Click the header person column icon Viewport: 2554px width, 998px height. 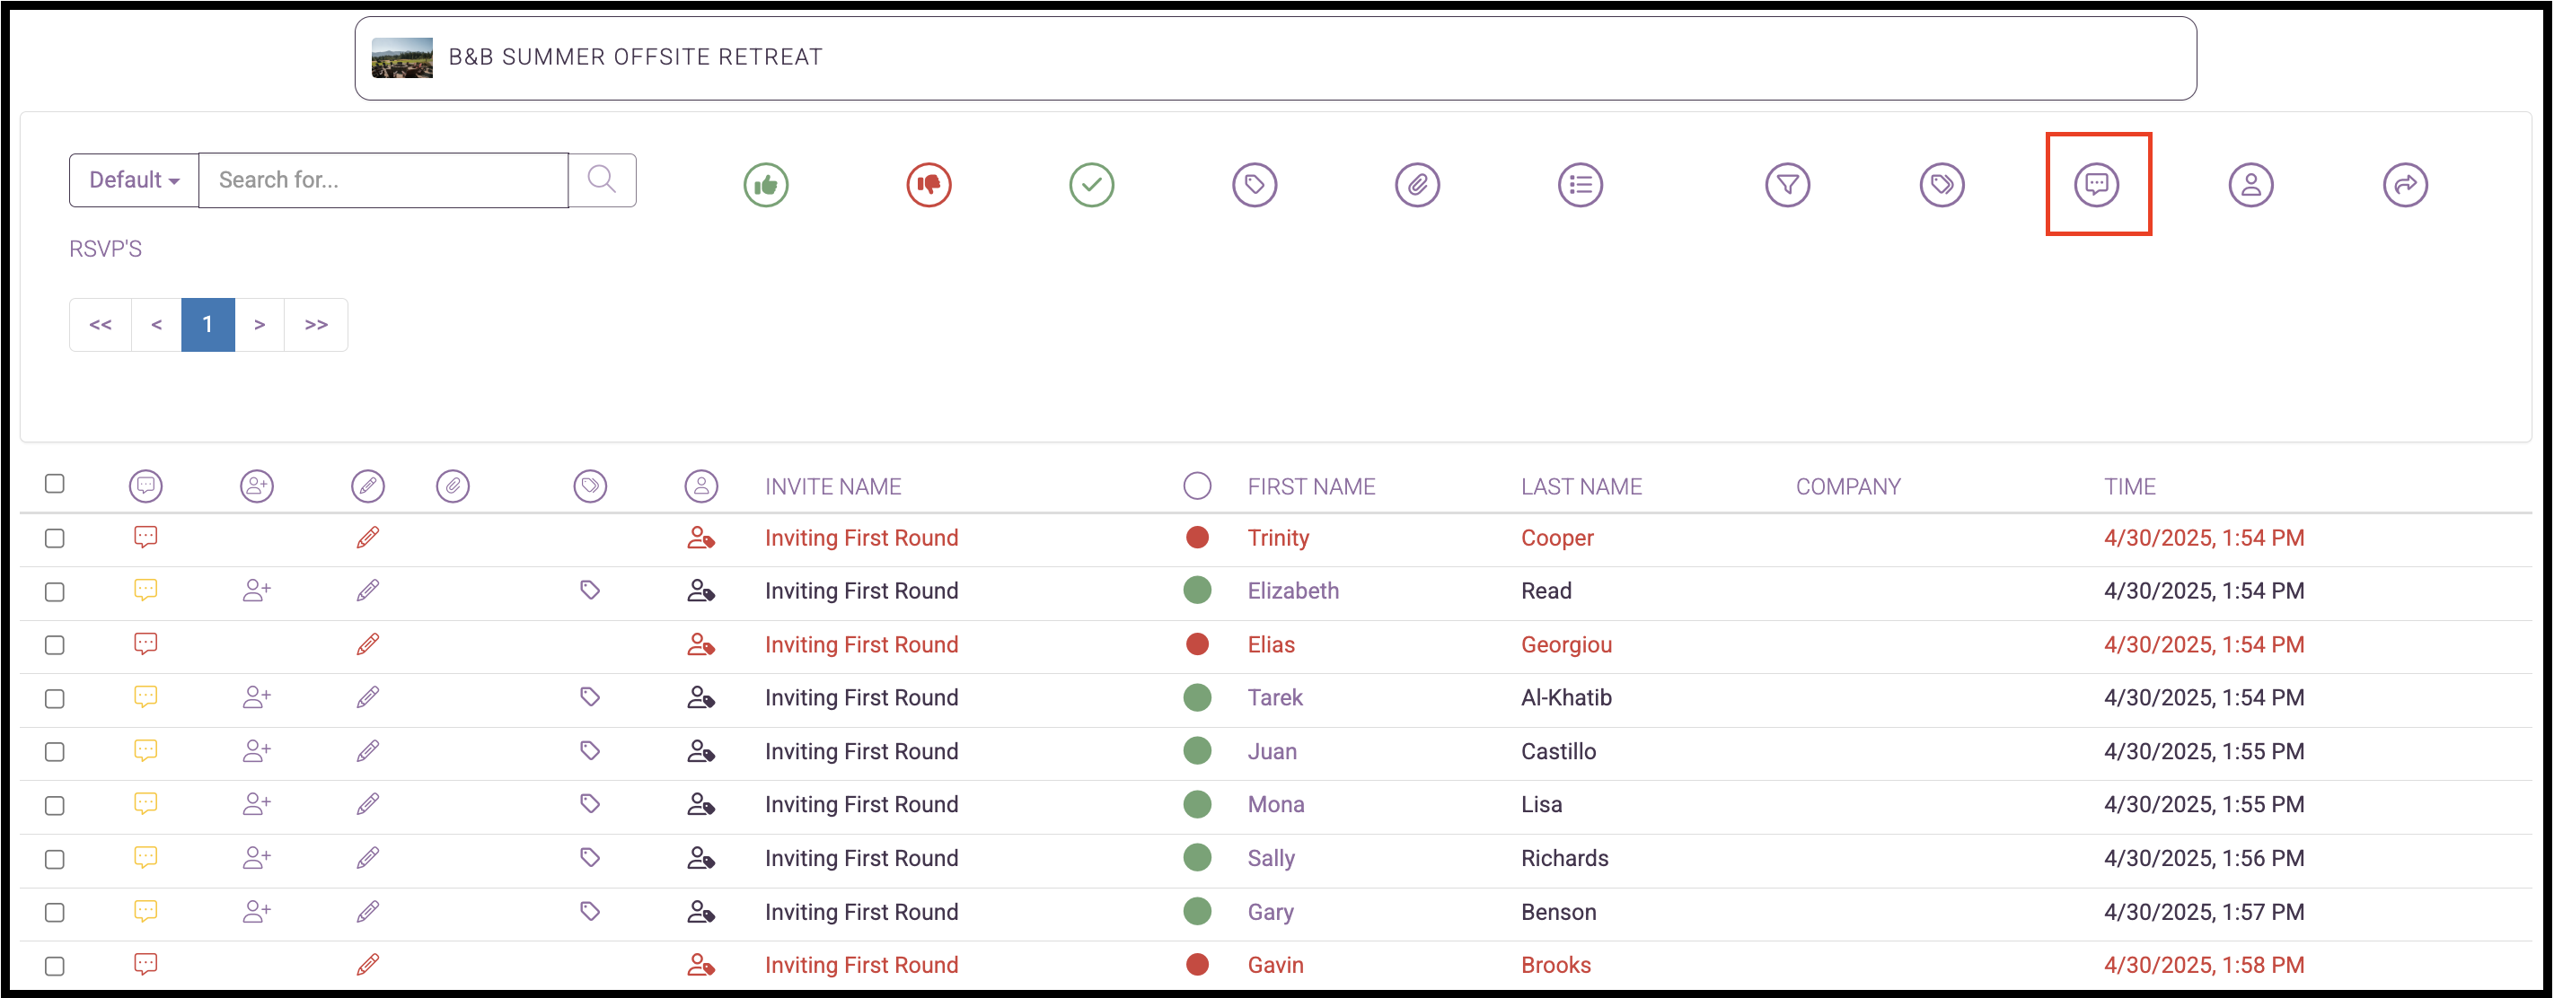[x=701, y=486]
